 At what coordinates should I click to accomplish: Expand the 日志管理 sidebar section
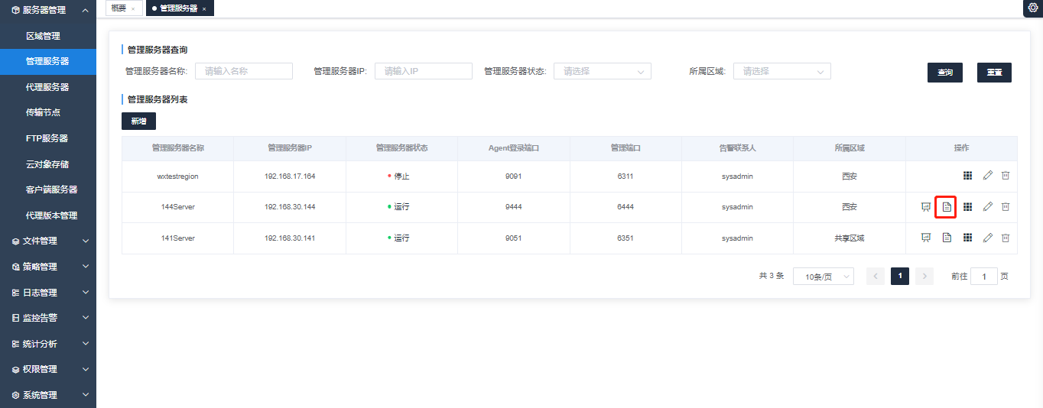point(48,293)
